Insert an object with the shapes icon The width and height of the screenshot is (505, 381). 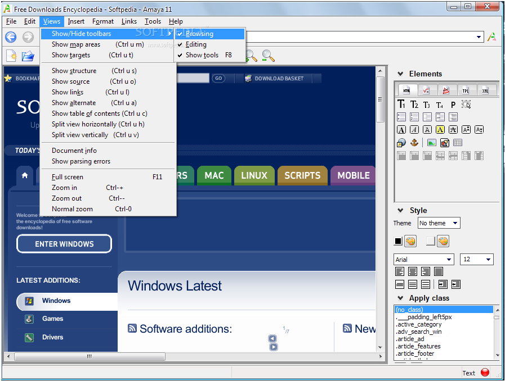pos(444,142)
